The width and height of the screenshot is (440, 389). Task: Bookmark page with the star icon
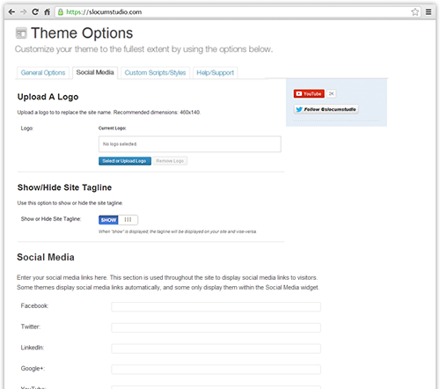click(x=414, y=12)
